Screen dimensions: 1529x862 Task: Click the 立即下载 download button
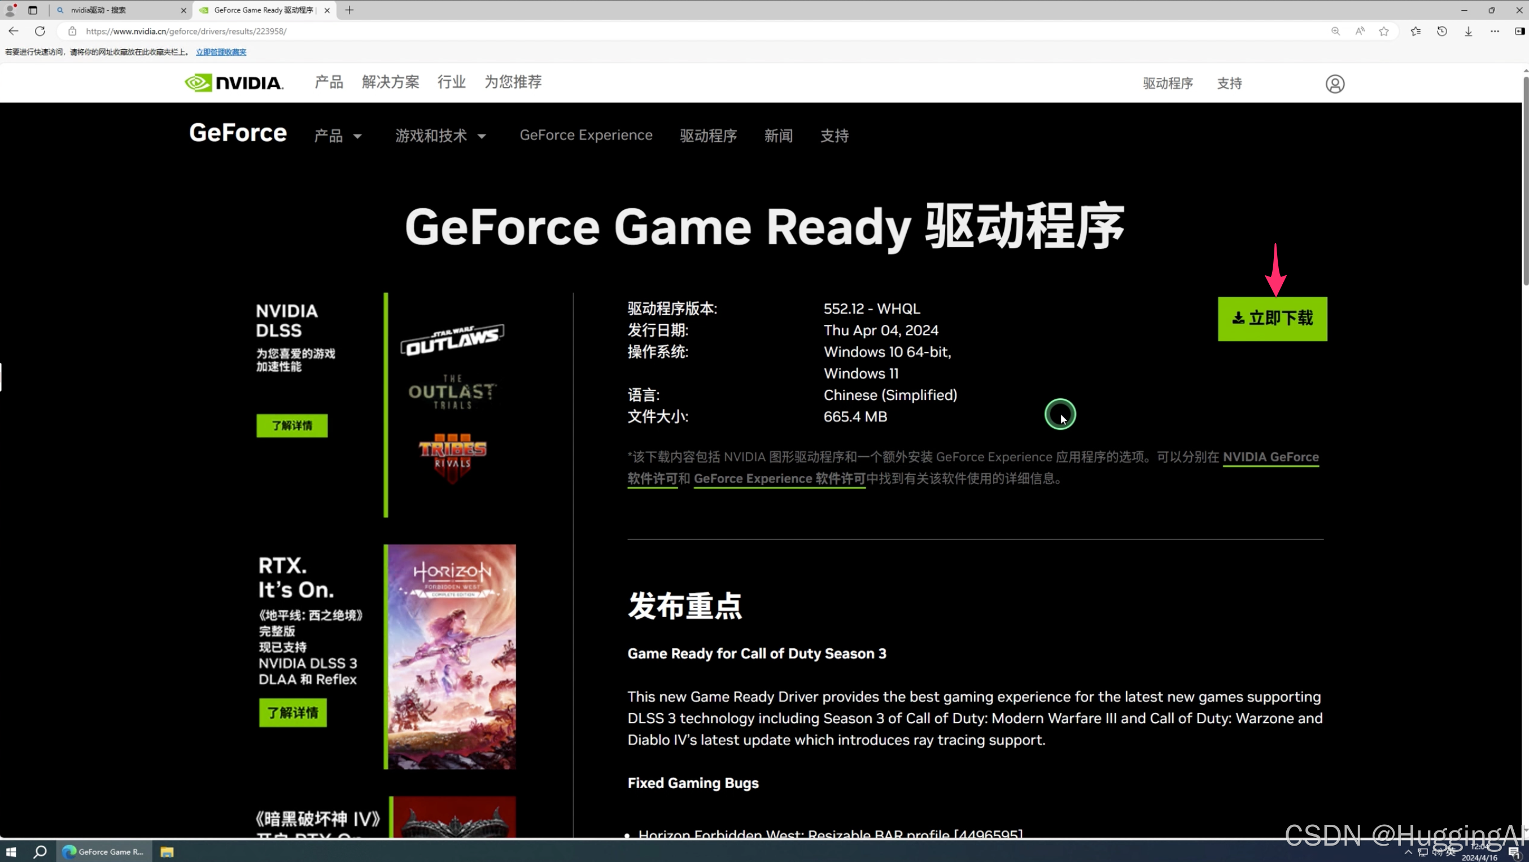[1272, 318]
